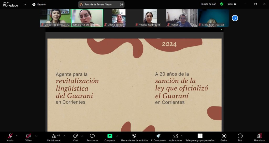Turn on camera using Video button
The image size is (269, 143).
coord(28,136)
